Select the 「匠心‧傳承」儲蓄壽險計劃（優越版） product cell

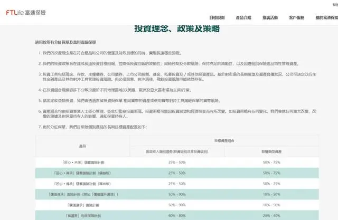point(82,173)
